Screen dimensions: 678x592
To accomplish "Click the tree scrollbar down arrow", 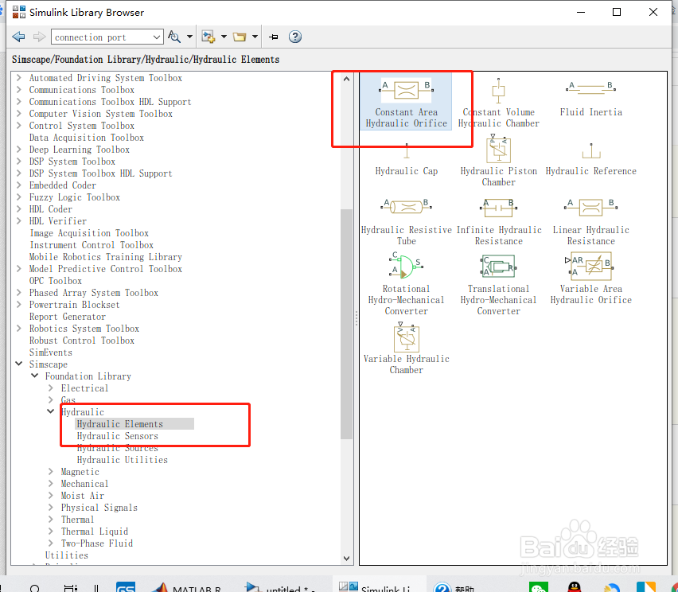I will 346,559.
